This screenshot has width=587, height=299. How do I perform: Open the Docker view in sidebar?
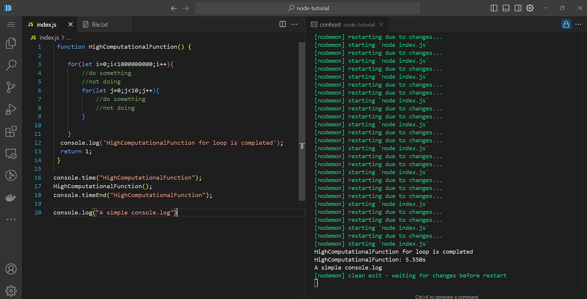11,197
